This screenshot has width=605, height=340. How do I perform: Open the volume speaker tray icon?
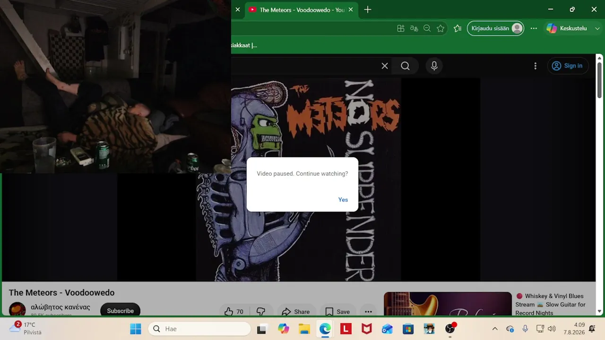pos(552,329)
